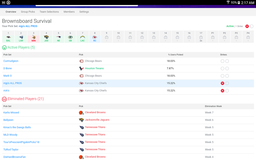This screenshot has width=256, height=160.
Task: Open the TuRod Taylor pick set
Action: (11, 150)
